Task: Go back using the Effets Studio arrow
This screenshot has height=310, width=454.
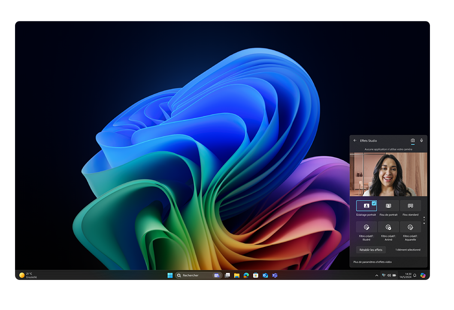Action: (x=355, y=140)
